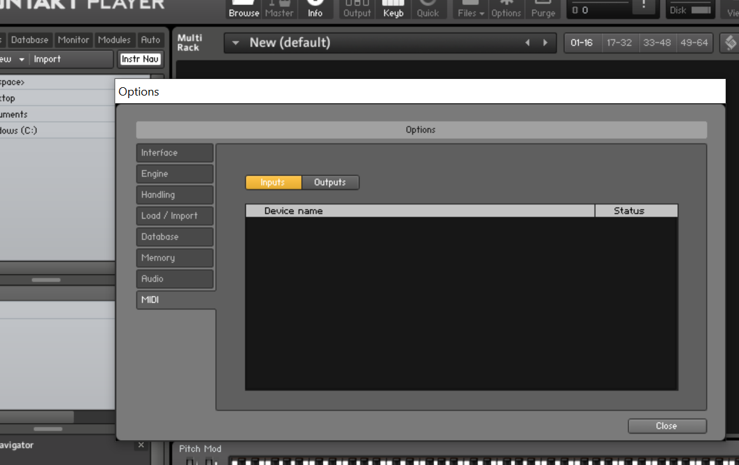
Task: Show the on-screen Keyb keyboard
Action: [393, 9]
